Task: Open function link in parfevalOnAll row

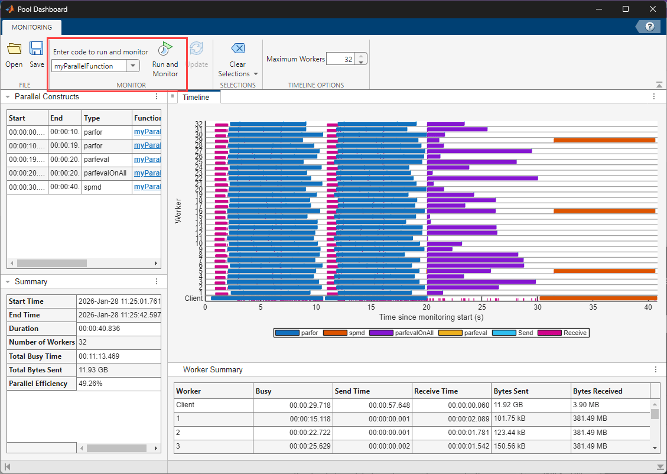Action: 147,173
